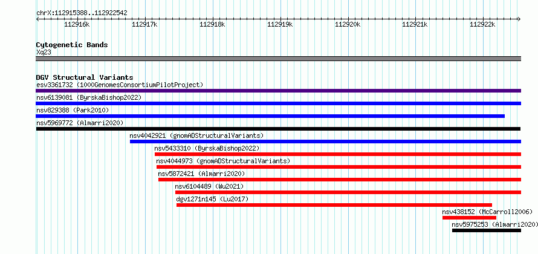Click the esv3361732 variant label
538x254 pixels.
point(120,85)
